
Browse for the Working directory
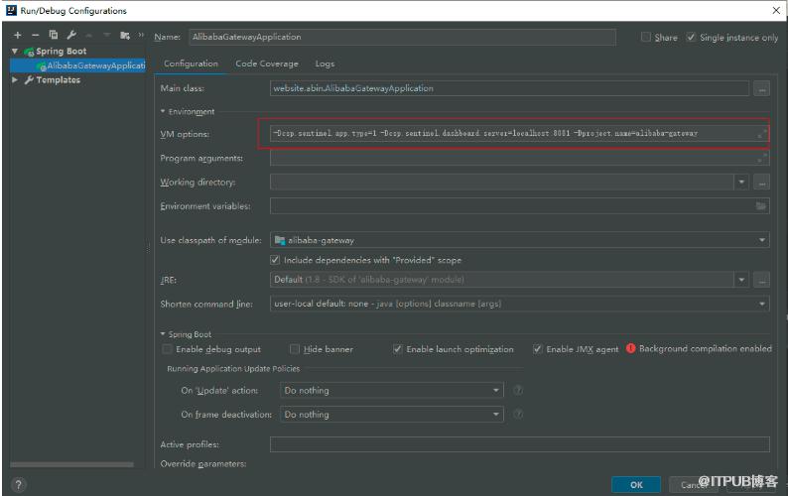click(x=762, y=183)
